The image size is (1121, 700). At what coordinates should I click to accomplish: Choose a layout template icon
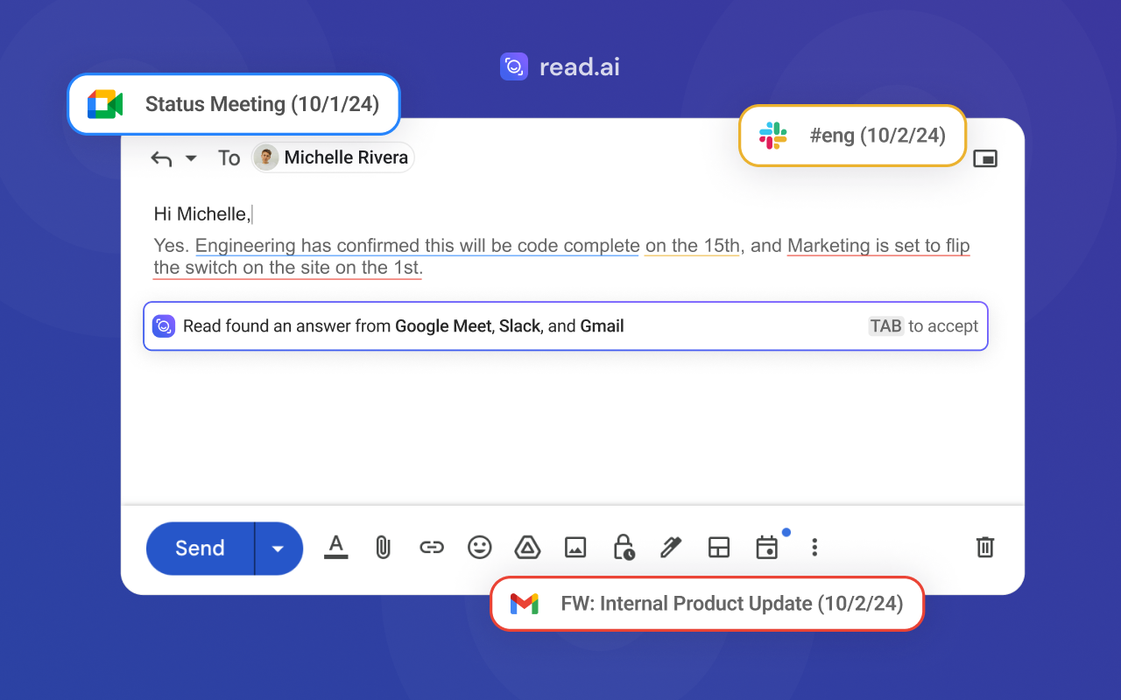[719, 548]
